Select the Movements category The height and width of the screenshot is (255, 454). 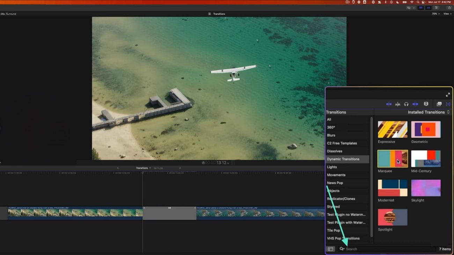coord(347,175)
